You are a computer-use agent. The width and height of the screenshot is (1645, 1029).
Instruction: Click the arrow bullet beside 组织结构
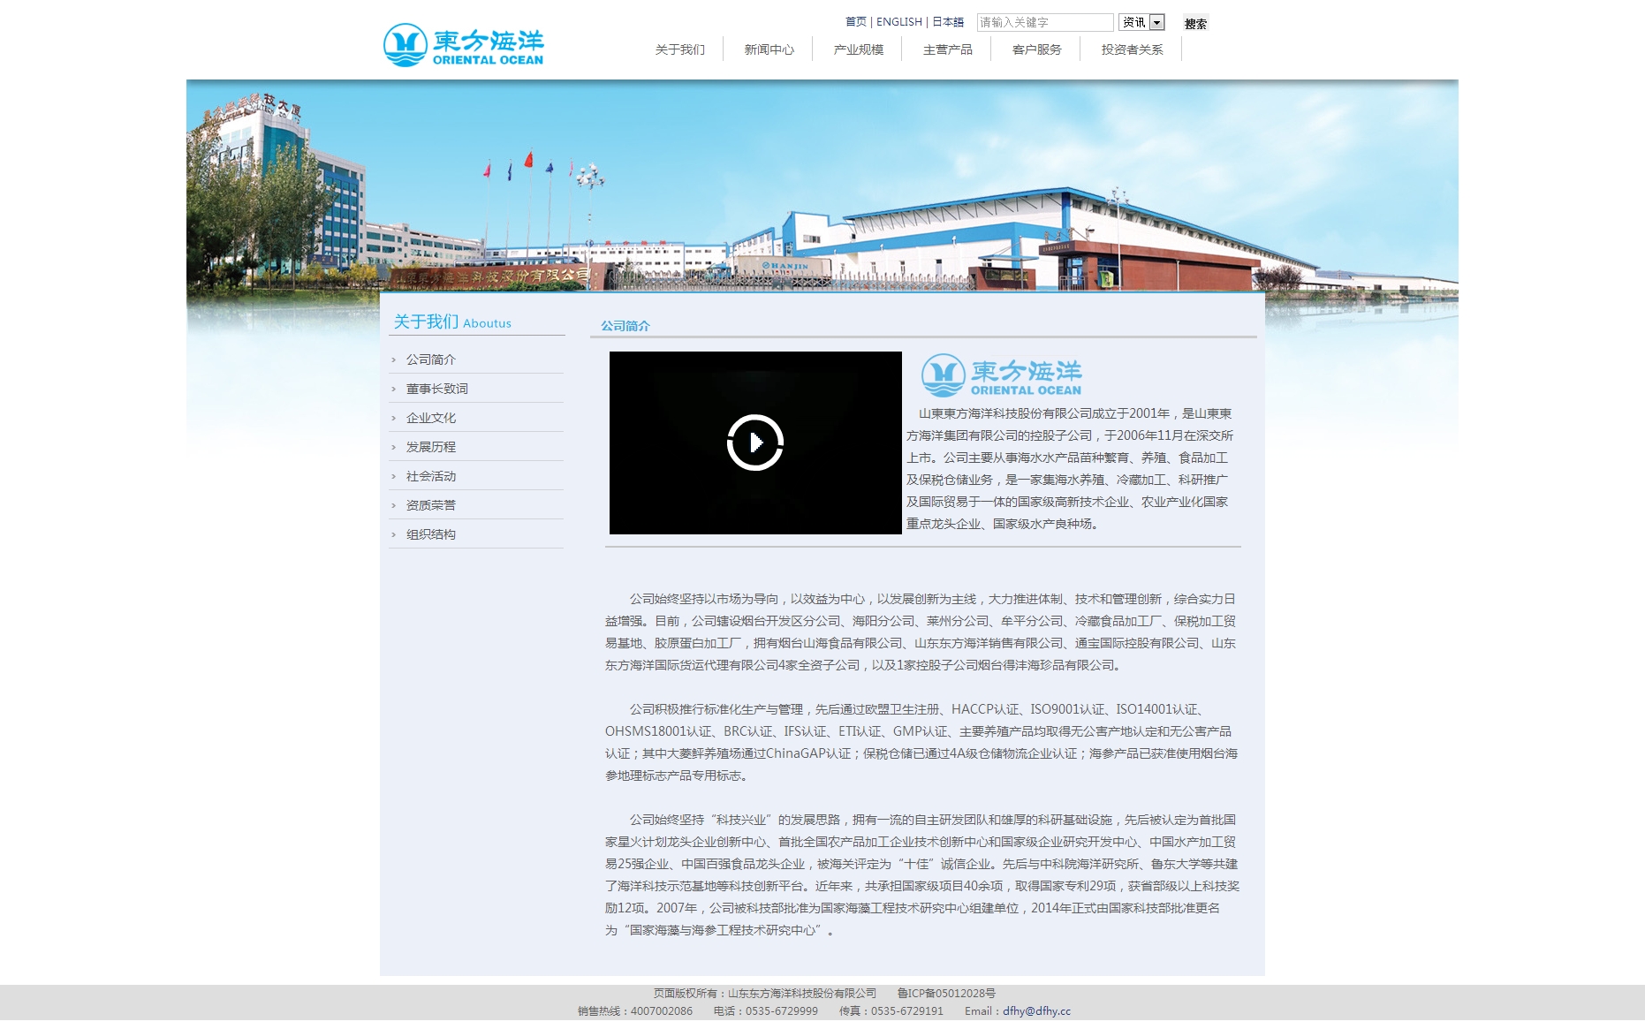(394, 534)
